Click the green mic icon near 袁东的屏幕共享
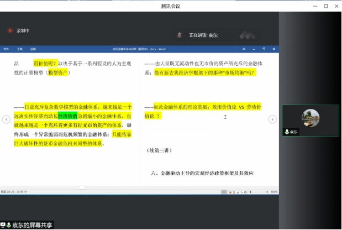This screenshot has width=342, height=230. click(9, 225)
